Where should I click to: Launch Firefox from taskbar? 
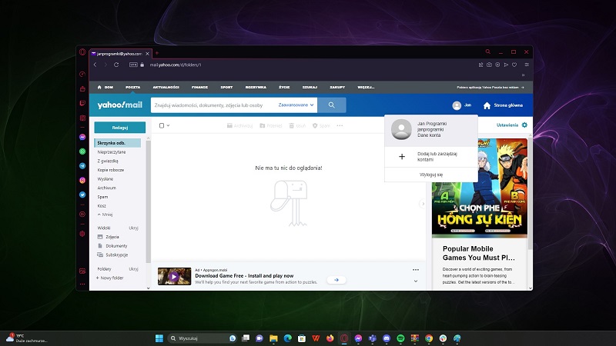tap(330, 338)
